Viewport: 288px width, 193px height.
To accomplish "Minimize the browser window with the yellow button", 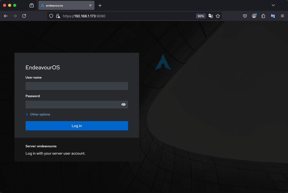I will 10,5.
